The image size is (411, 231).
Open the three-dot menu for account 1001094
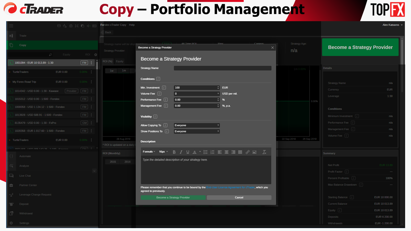(91, 63)
